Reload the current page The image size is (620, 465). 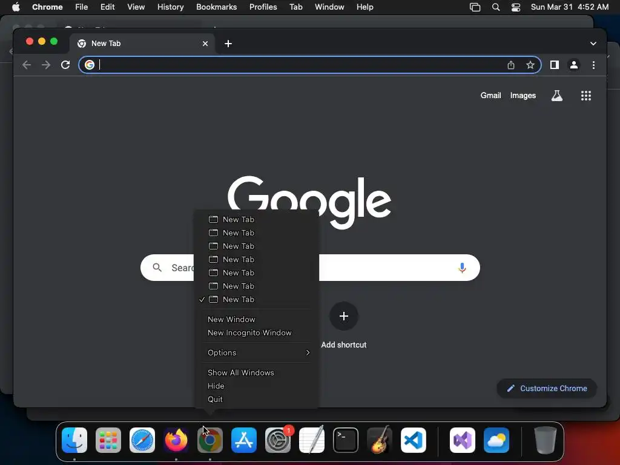[x=65, y=65]
